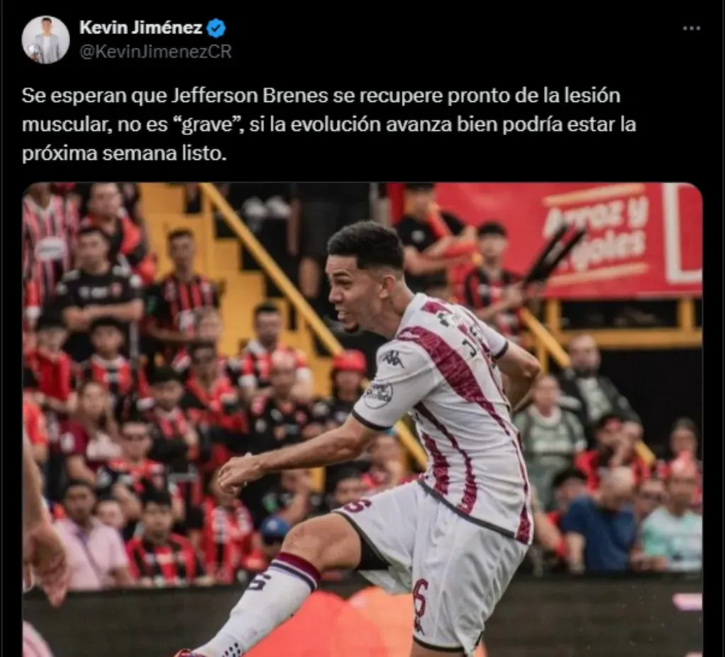Click the number 6 printed on the shorts
The image size is (725, 657).
coord(420,605)
